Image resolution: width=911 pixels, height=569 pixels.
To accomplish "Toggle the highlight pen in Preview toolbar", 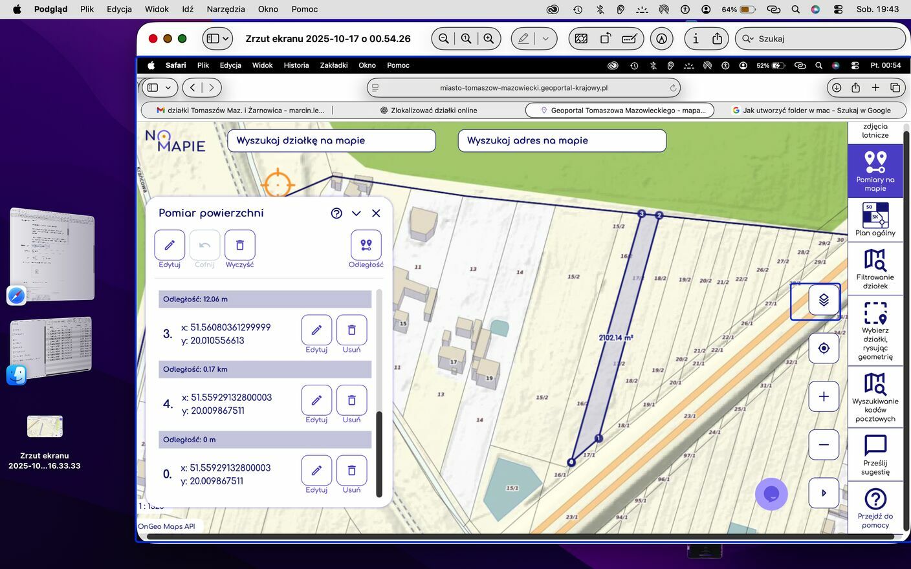I will point(523,39).
